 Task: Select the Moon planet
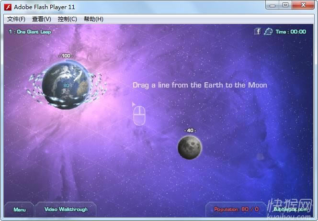click(190, 147)
